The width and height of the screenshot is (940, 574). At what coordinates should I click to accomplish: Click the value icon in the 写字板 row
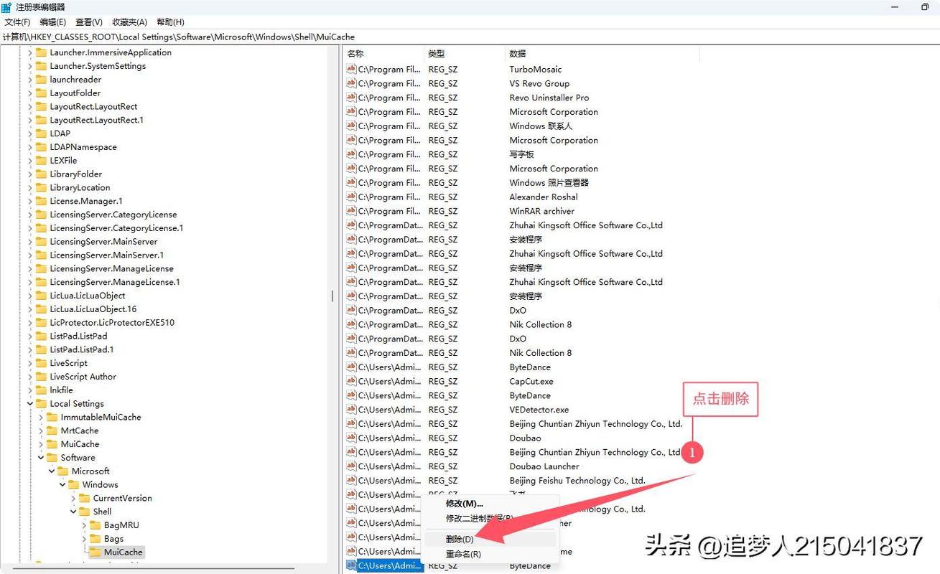click(351, 154)
